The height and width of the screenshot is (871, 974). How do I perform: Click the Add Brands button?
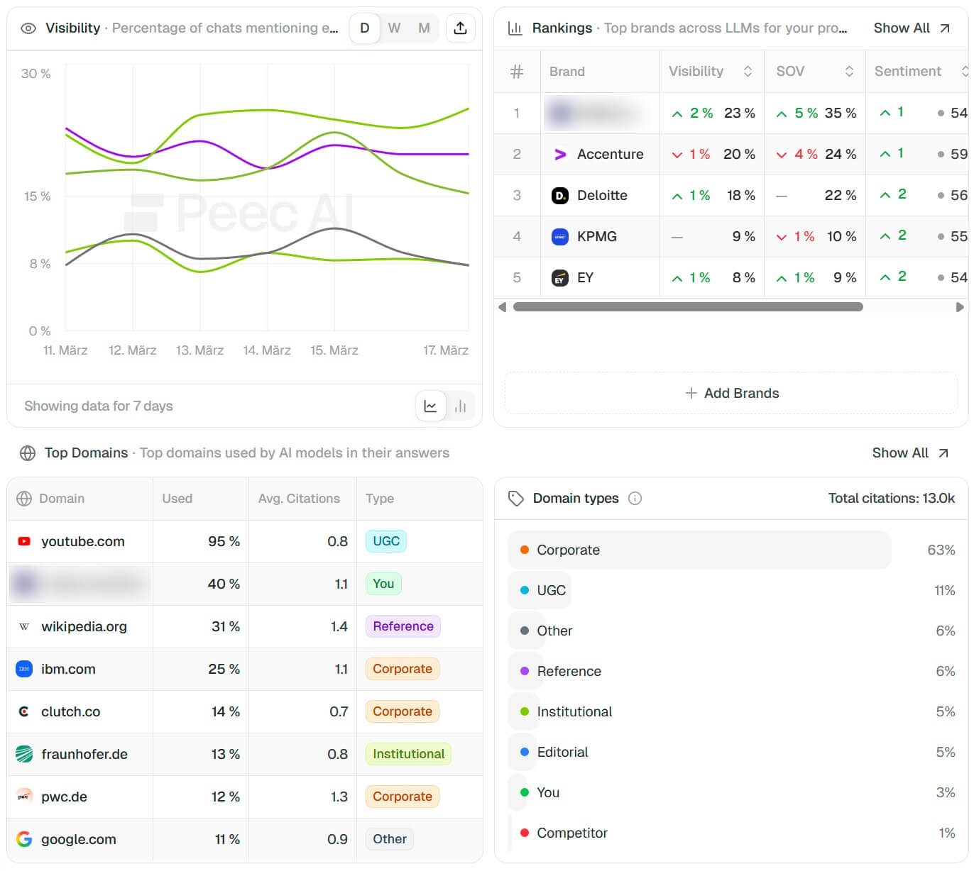pos(732,393)
